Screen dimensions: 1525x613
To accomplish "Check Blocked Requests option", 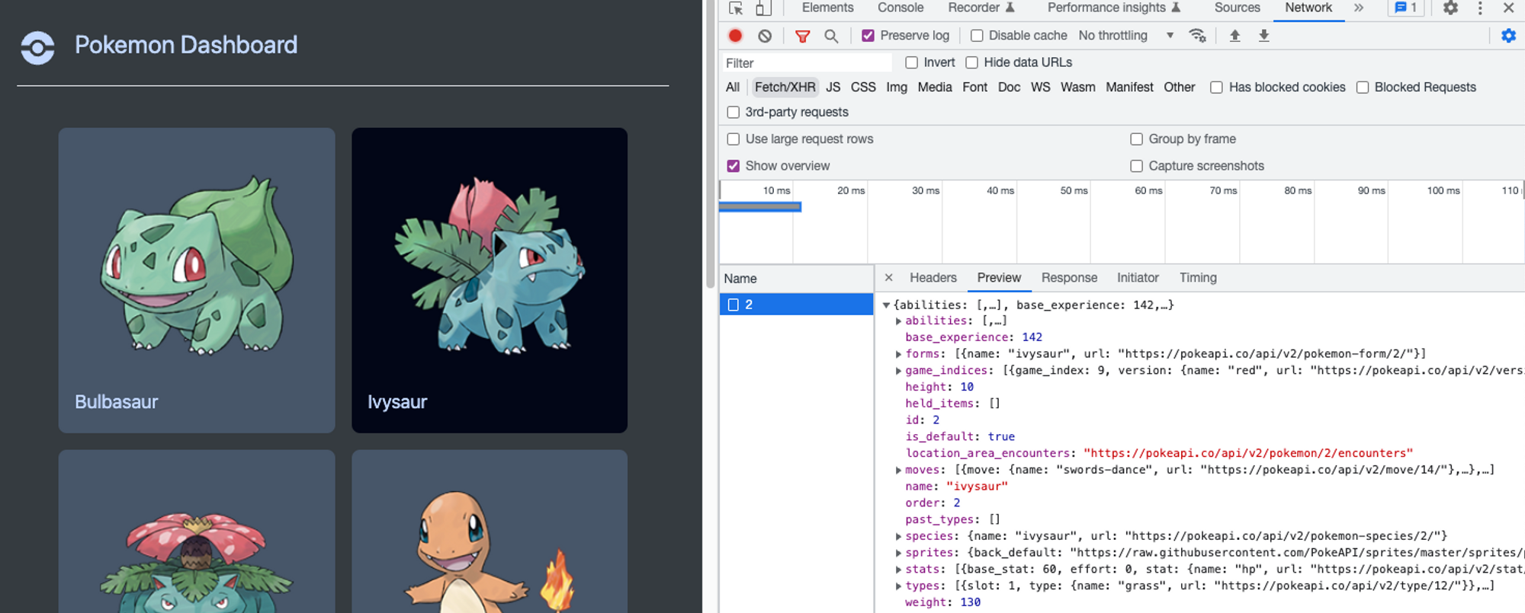I will 1362,88.
